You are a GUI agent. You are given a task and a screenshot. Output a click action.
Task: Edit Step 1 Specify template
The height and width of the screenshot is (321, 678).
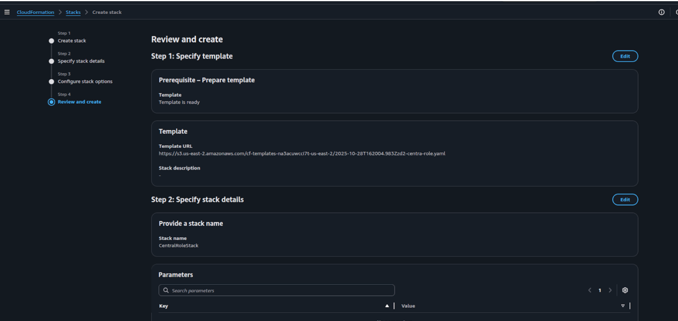[625, 56]
